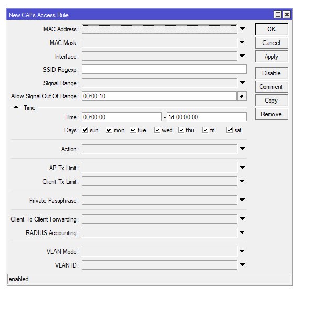The width and height of the screenshot is (330, 310).
Task: Maximize the New CAPs Access Rule window
Action: pos(278,15)
